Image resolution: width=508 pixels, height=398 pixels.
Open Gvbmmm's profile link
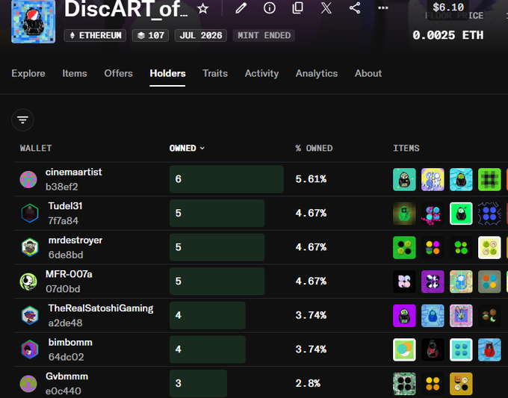point(66,376)
